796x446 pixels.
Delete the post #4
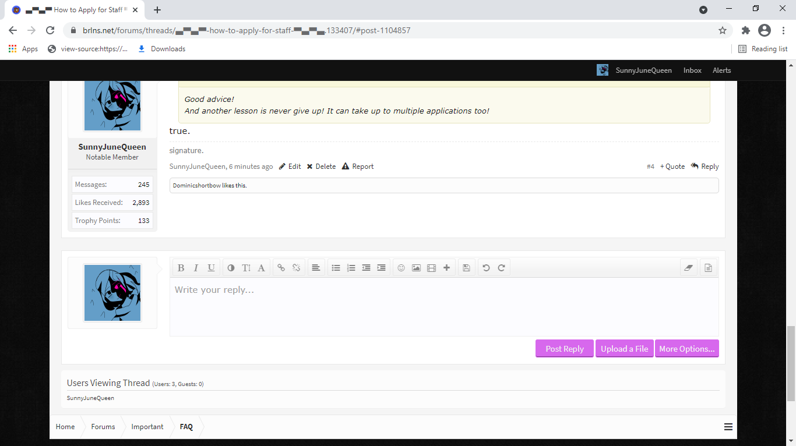pos(321,167)
